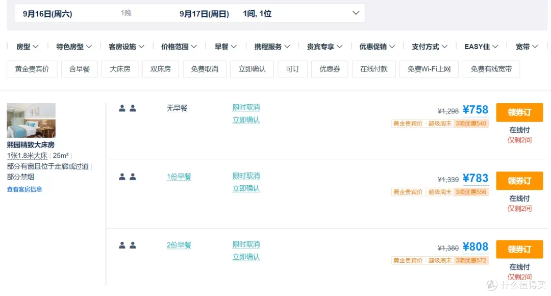Click the ¥808 price
This screenshot has width=551, height=296.
tap(475, 247)
